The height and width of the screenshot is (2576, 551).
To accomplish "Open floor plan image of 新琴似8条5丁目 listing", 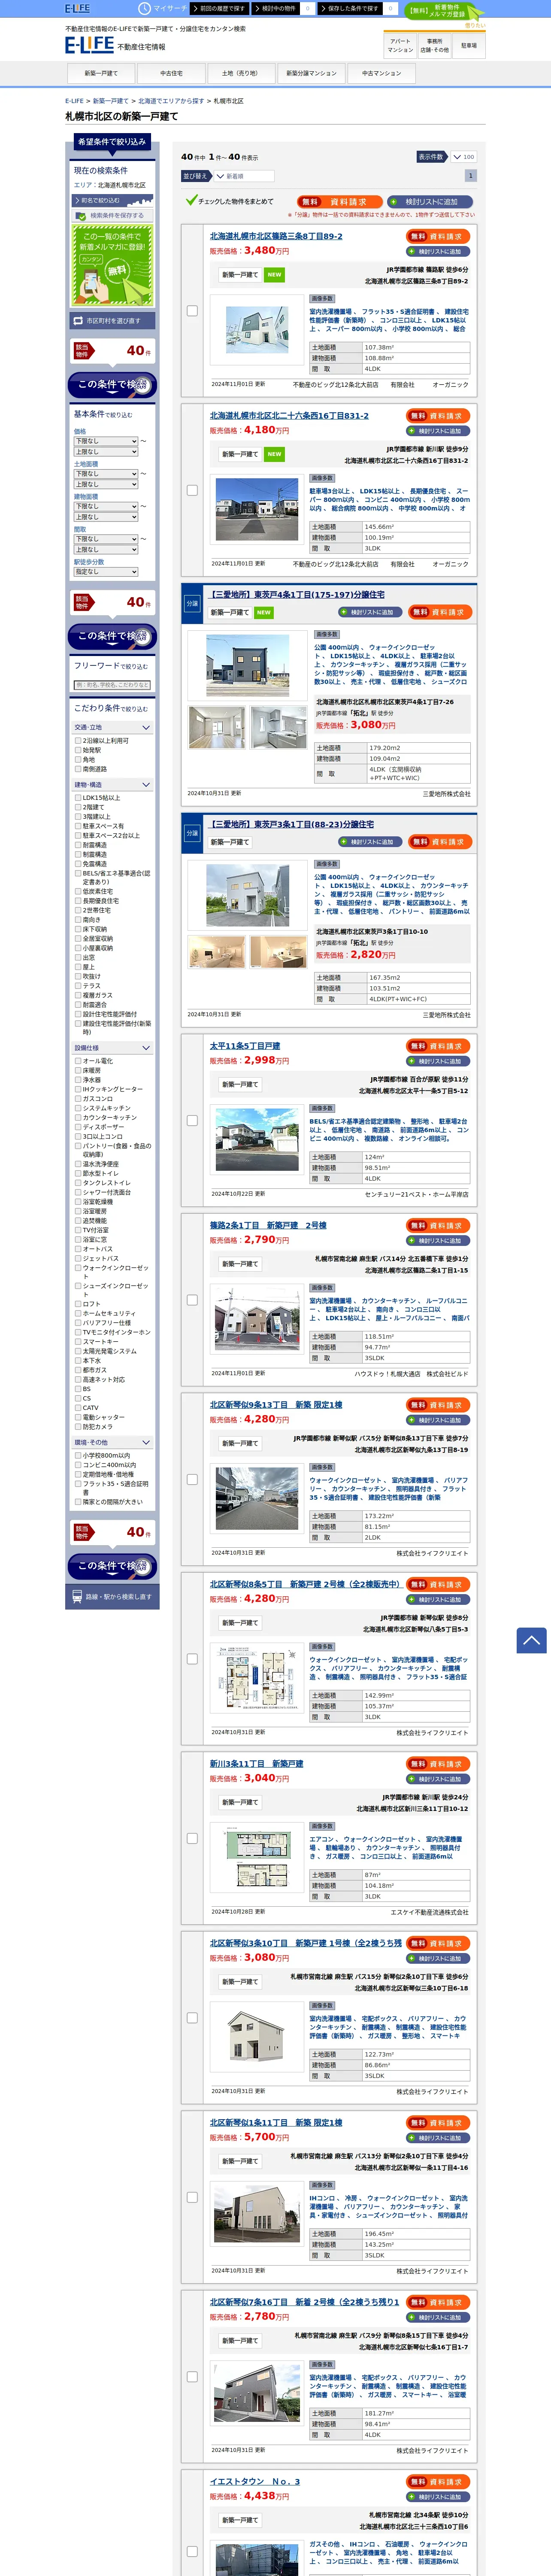I will [257, 1678].
